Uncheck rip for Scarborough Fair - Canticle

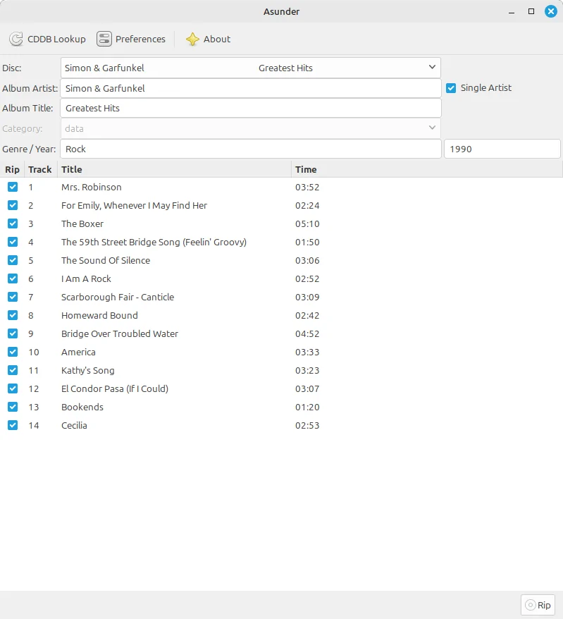[13, 297]
